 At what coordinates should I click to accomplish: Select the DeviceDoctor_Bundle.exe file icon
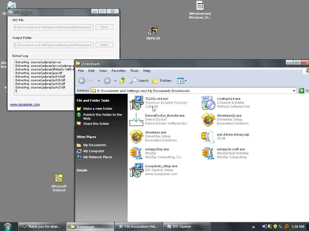coord(136,119)
